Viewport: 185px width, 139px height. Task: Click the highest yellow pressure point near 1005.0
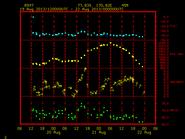[x=110, y=43]
